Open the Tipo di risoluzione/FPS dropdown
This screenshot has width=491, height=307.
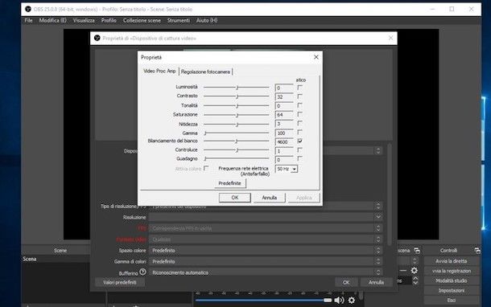tap(378, 206)
